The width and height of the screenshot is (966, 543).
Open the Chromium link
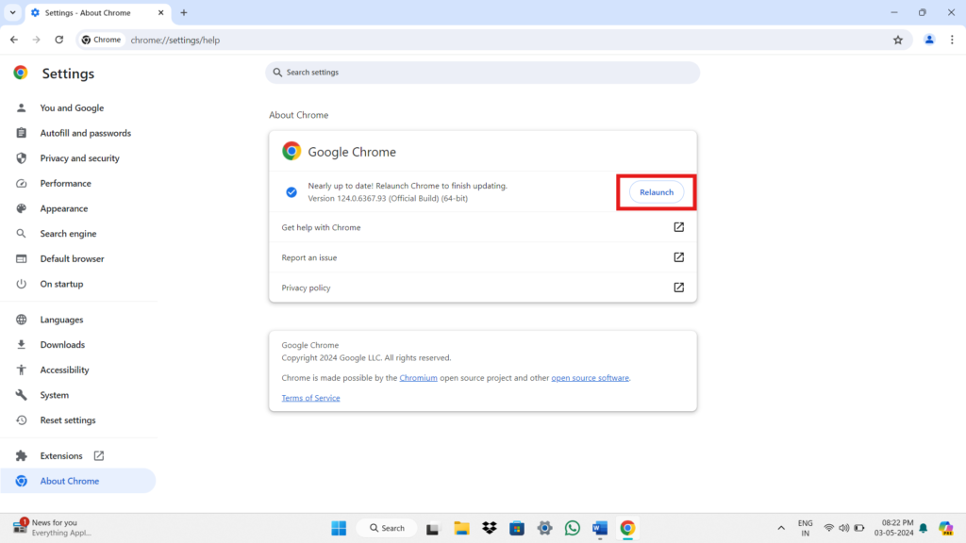(418, 378)
